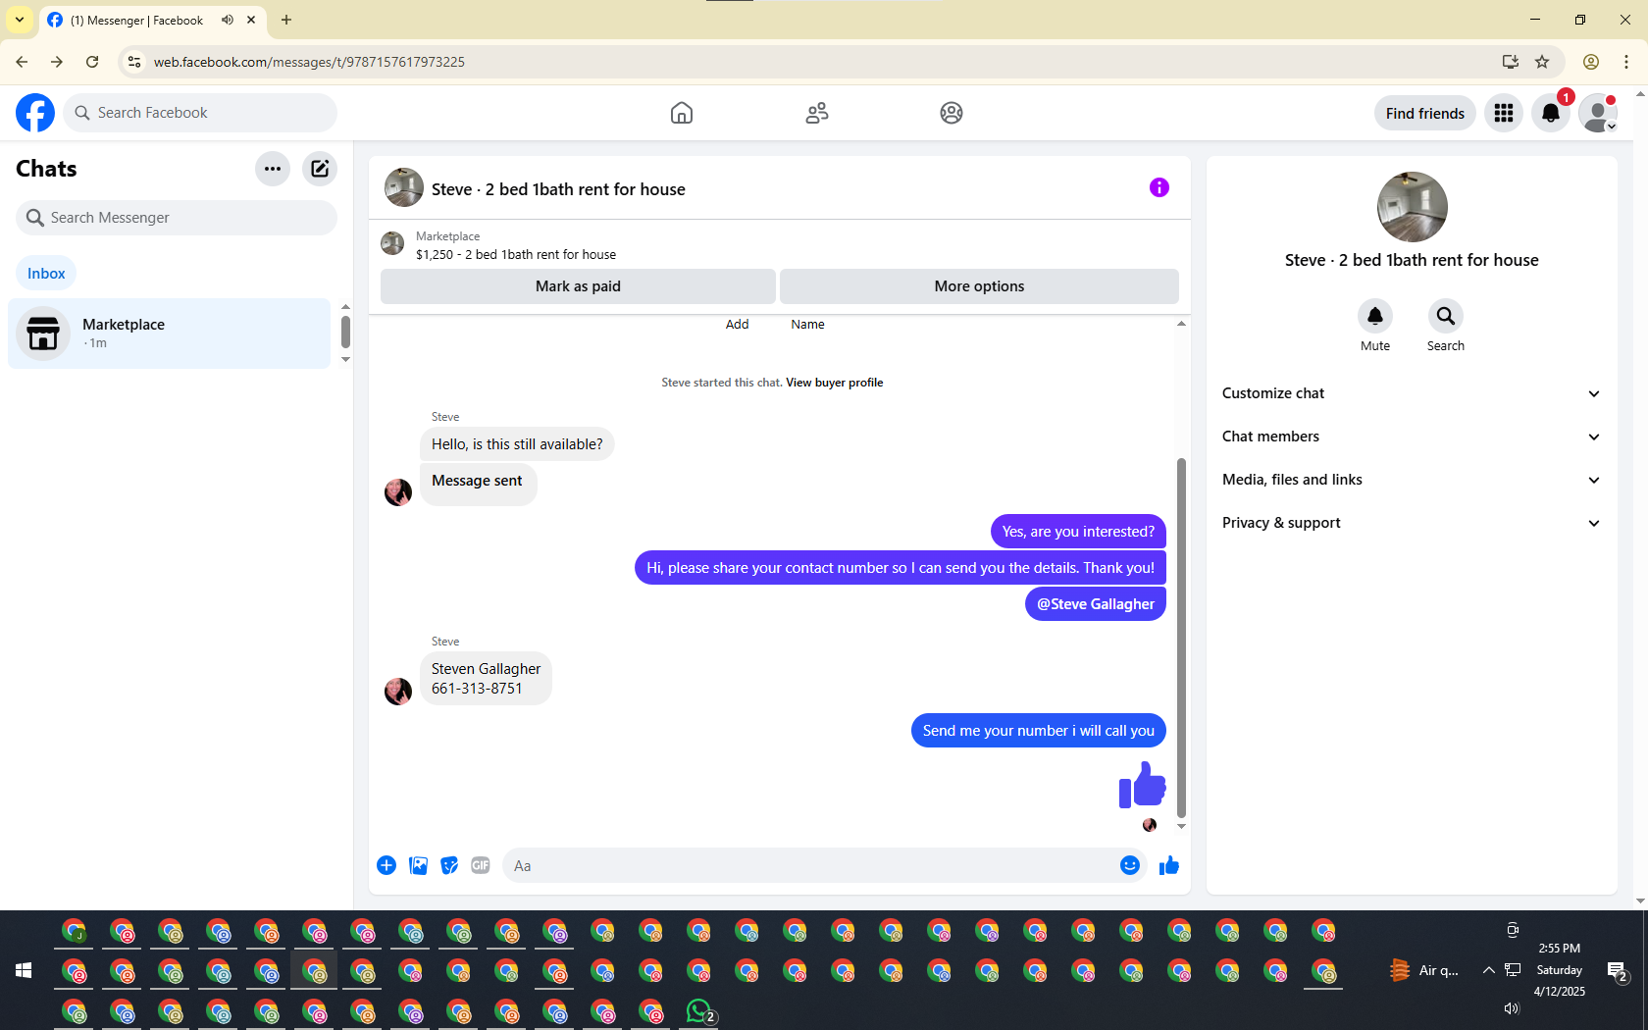Select the Inbox tab
Viewport: 1648px width, 1030px height.
pos(46,274)
